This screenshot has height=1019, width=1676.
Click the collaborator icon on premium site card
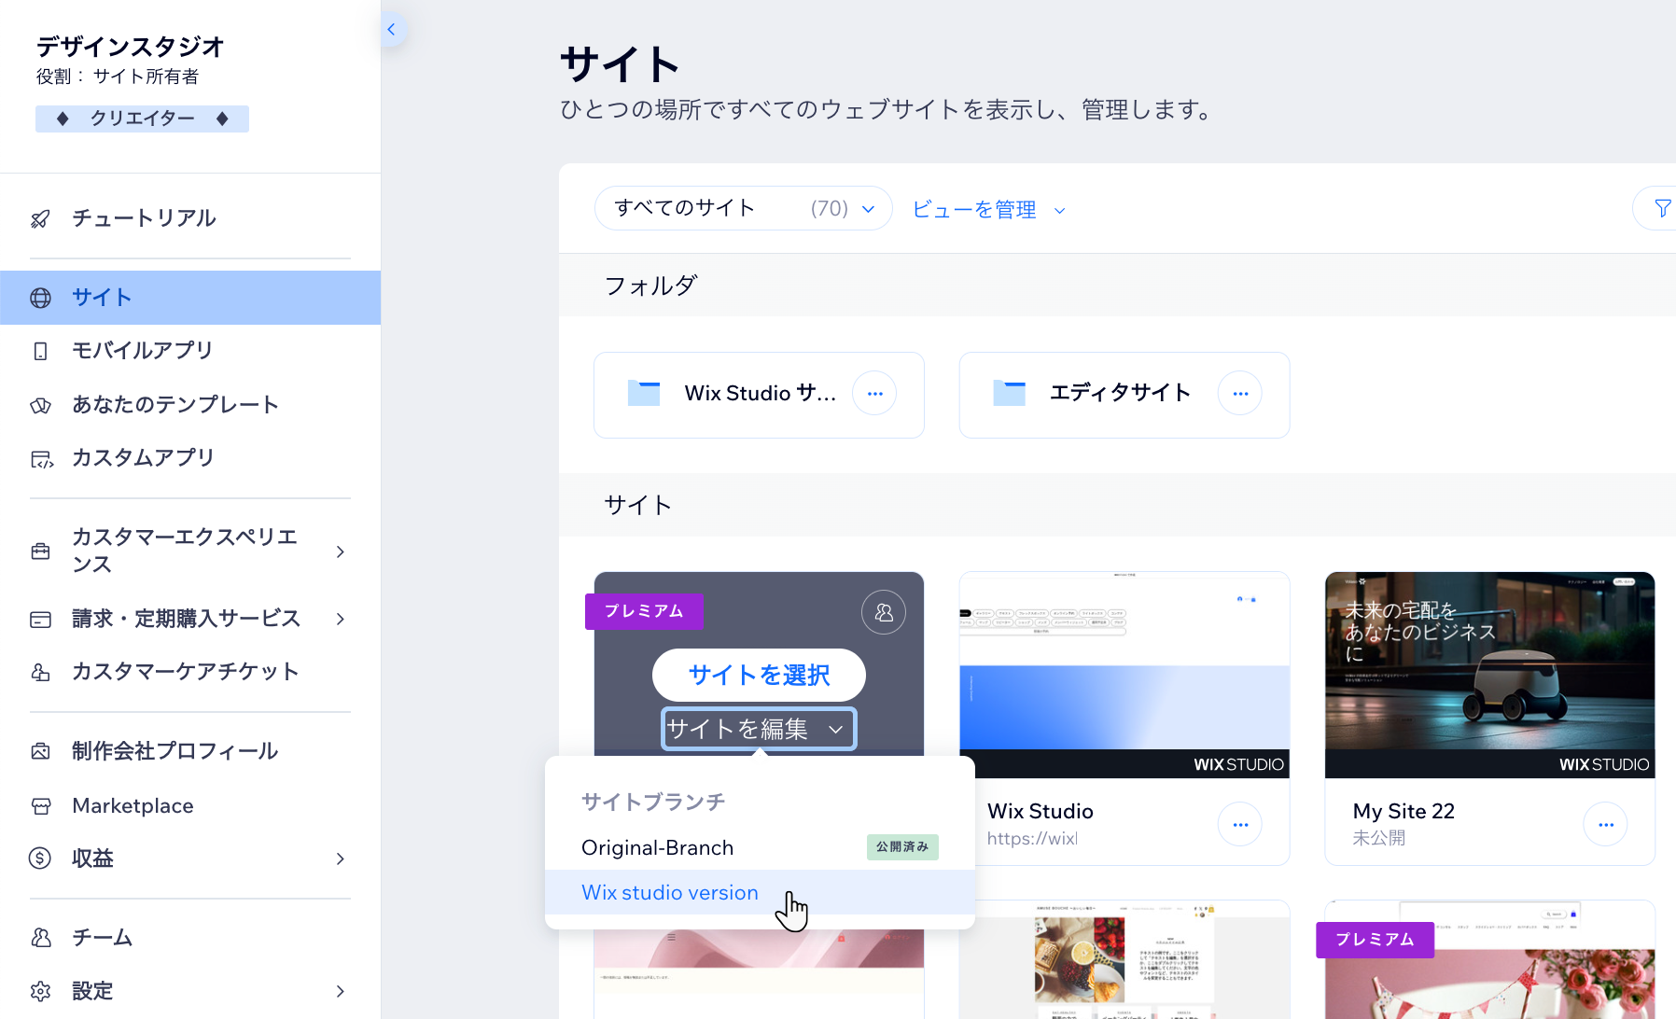[884, 612]
